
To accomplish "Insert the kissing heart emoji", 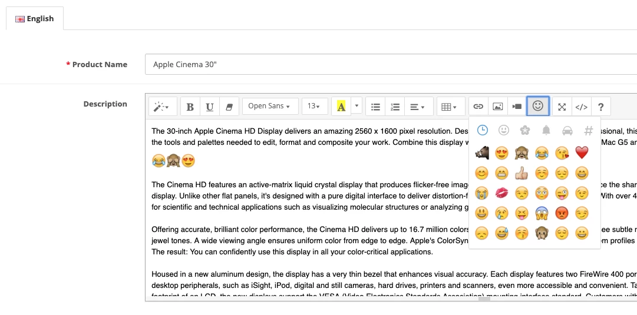I will 562,152.
